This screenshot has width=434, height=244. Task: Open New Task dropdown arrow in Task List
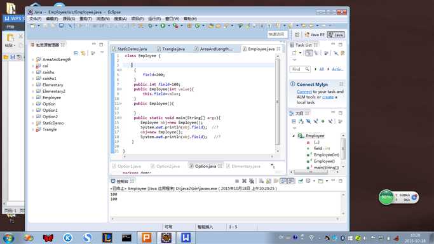[300, 53]
